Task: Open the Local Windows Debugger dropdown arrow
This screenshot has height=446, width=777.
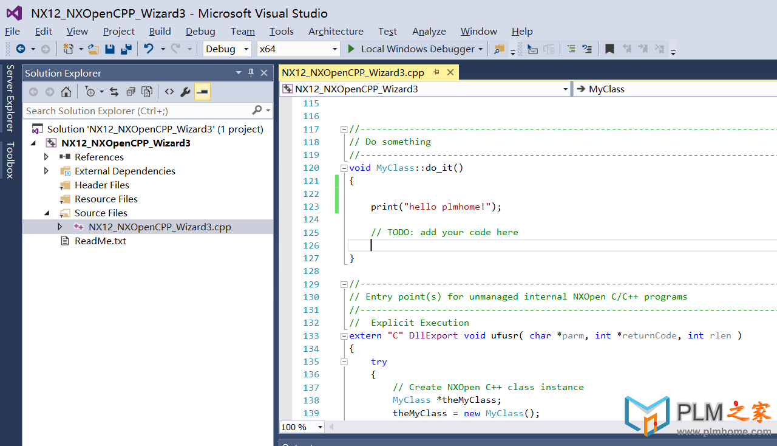Action: tap(481, 49)
